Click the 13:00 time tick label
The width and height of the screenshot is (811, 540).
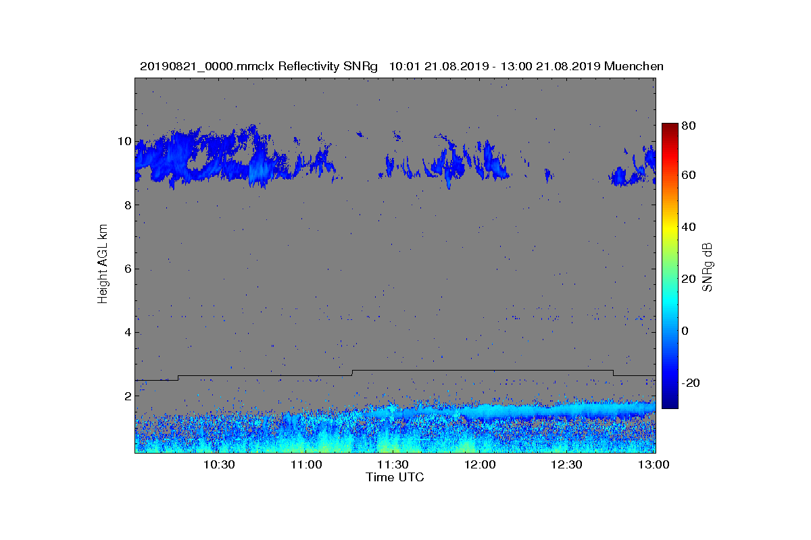click(x=654, y=465)
